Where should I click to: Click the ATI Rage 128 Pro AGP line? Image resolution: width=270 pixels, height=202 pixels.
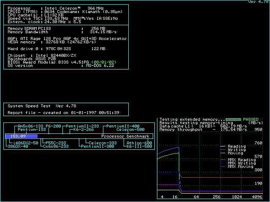pos(67,39)
